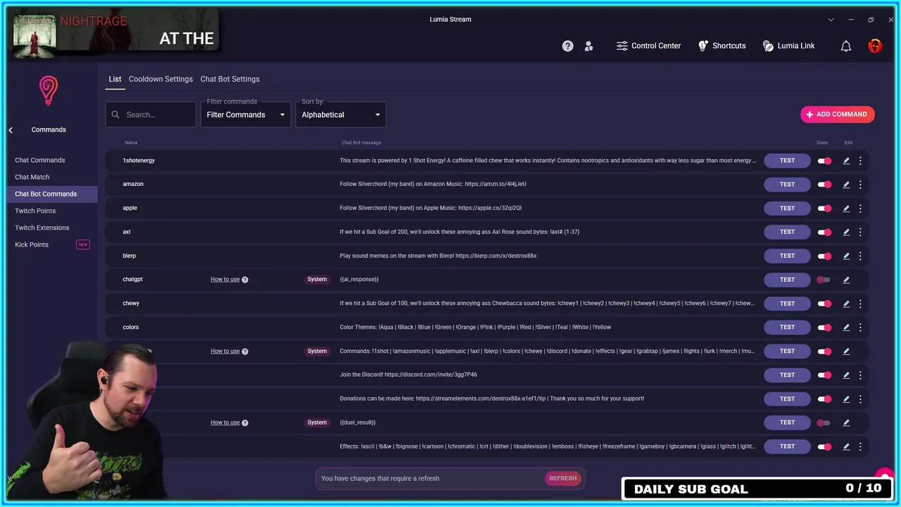
Task: Go back with arrow next to Commands
Action: (x=11, y=130)
